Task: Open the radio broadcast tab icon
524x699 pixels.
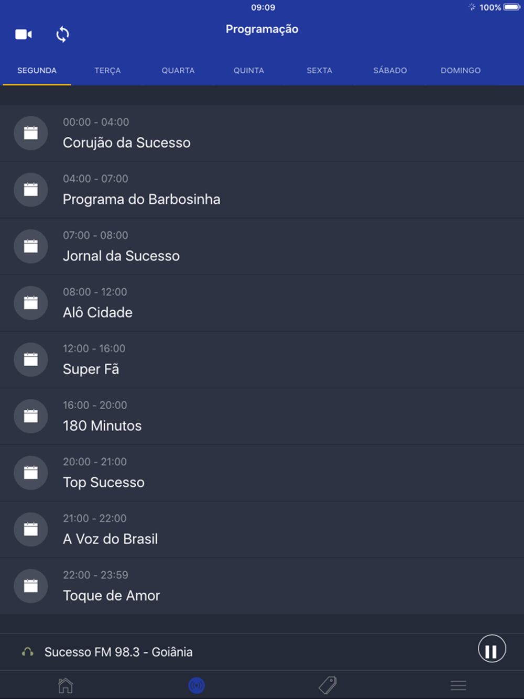Action: coord(196,685)
